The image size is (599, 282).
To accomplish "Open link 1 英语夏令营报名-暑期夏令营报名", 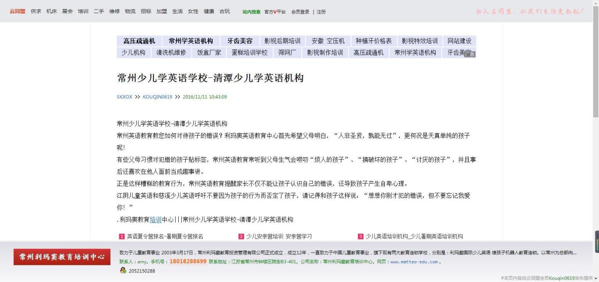I will point(165,236).
